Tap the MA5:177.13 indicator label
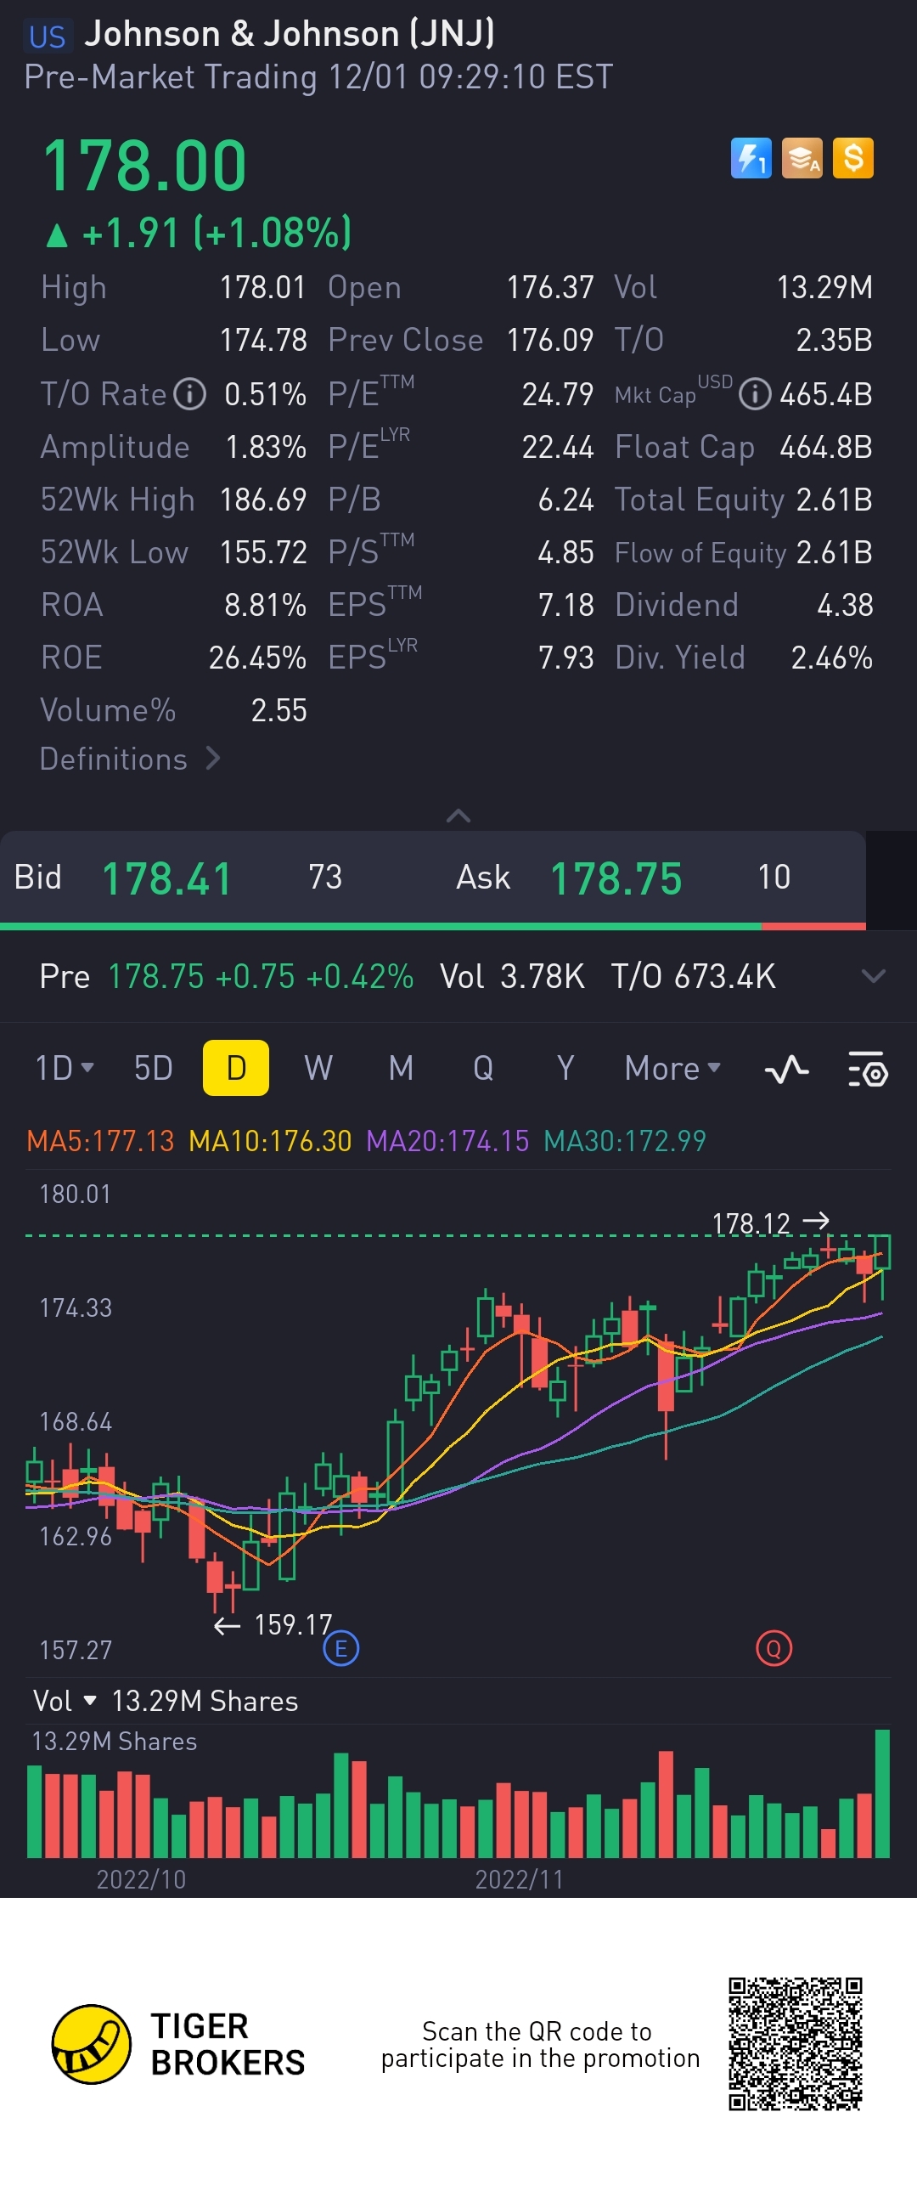The height and width of the screenshot is (2191, 917). click(100, 1141)
